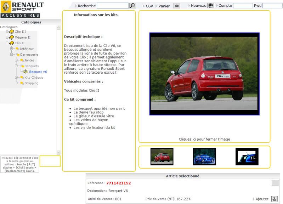Expand the Kits Châssis tree node
Image resolution: width=283 pixels, height=204 pixels.
[16, 77]
